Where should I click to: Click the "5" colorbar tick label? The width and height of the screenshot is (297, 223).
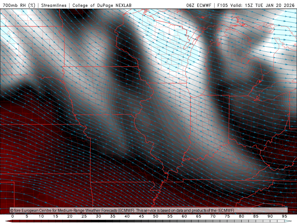tap(27, 216)
